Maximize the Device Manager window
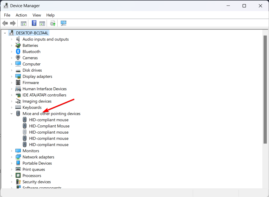The width and height of the screenshot is (269, 197). pyautogui.click(x=244, y=6)
